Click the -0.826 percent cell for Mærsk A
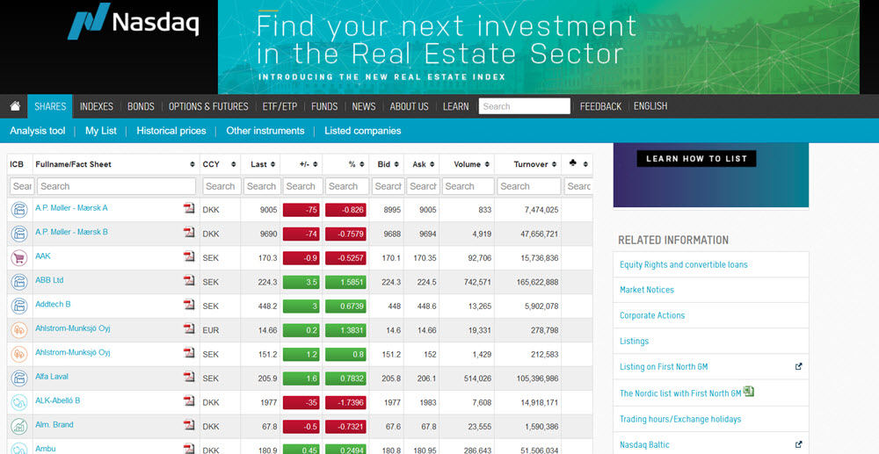 [345, 210]
